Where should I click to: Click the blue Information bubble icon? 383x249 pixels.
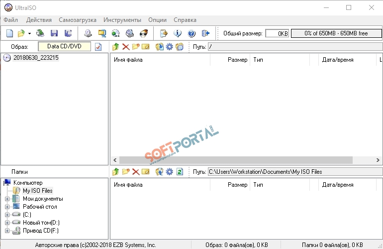[178, 33]
